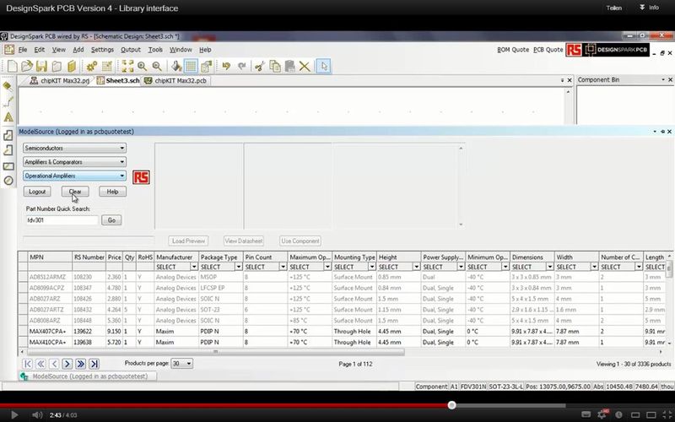The width and height of the screenshot is (675, 422).
Task: Expand the Semiconductors category dropdown
Action: pyautogui.click(x=74, y=149)
